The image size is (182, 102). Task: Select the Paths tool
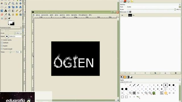tap(6, 3)
